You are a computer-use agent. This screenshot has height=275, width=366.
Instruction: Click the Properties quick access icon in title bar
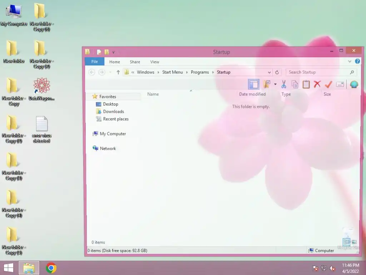99,52
